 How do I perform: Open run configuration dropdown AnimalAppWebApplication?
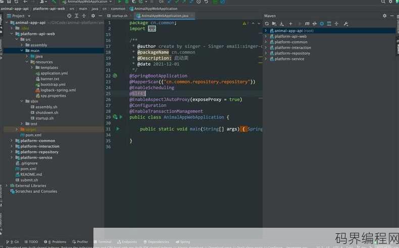(87, 2)
